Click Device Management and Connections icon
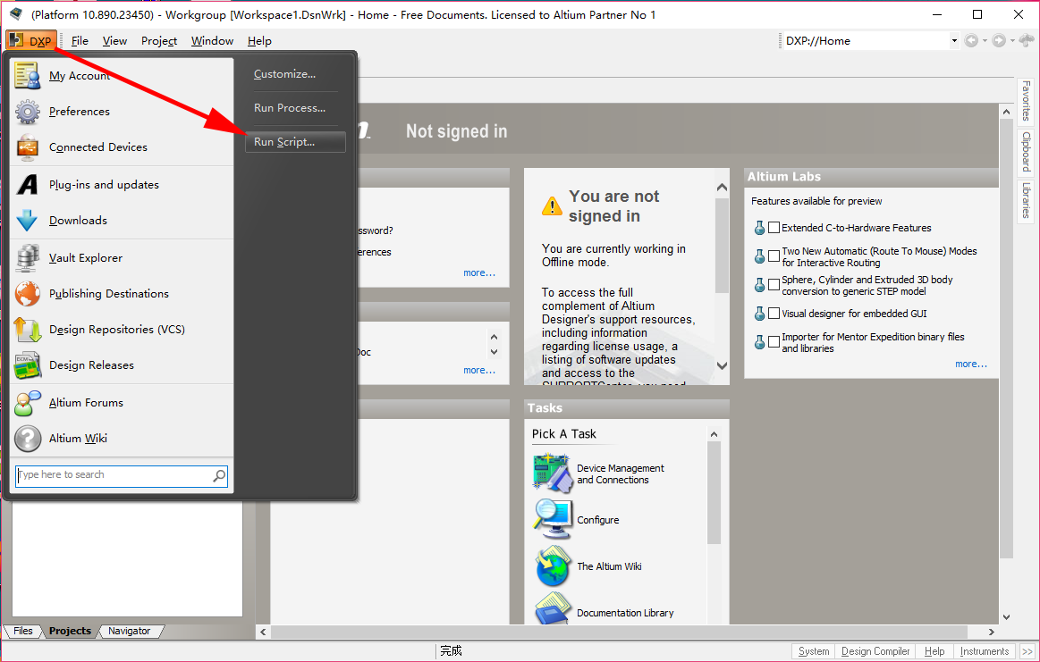The image size is (1040, 662). [552, 473]
